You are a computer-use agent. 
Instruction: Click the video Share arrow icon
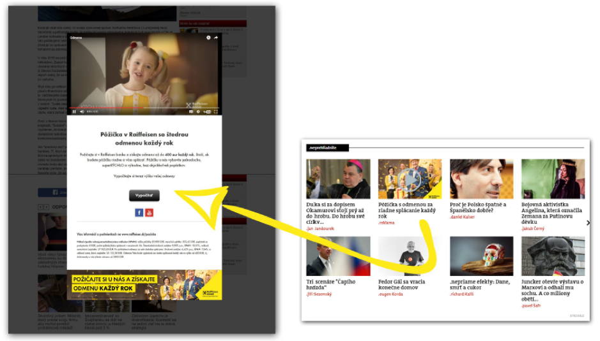click(x=216, y=38)
